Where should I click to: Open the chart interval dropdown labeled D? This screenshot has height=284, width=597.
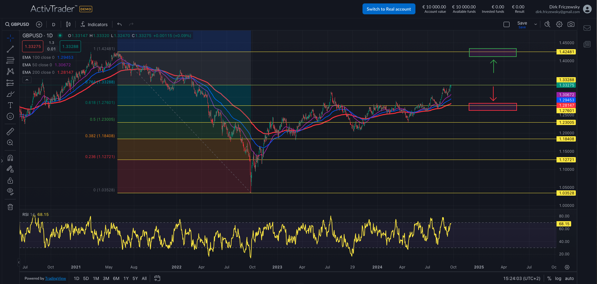[x=53, y=24]
